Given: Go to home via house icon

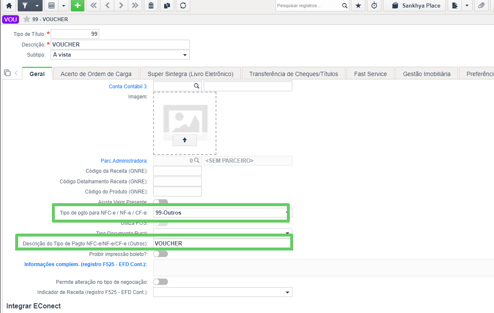Looking at the screenshot, I should [x=9, y=5].
